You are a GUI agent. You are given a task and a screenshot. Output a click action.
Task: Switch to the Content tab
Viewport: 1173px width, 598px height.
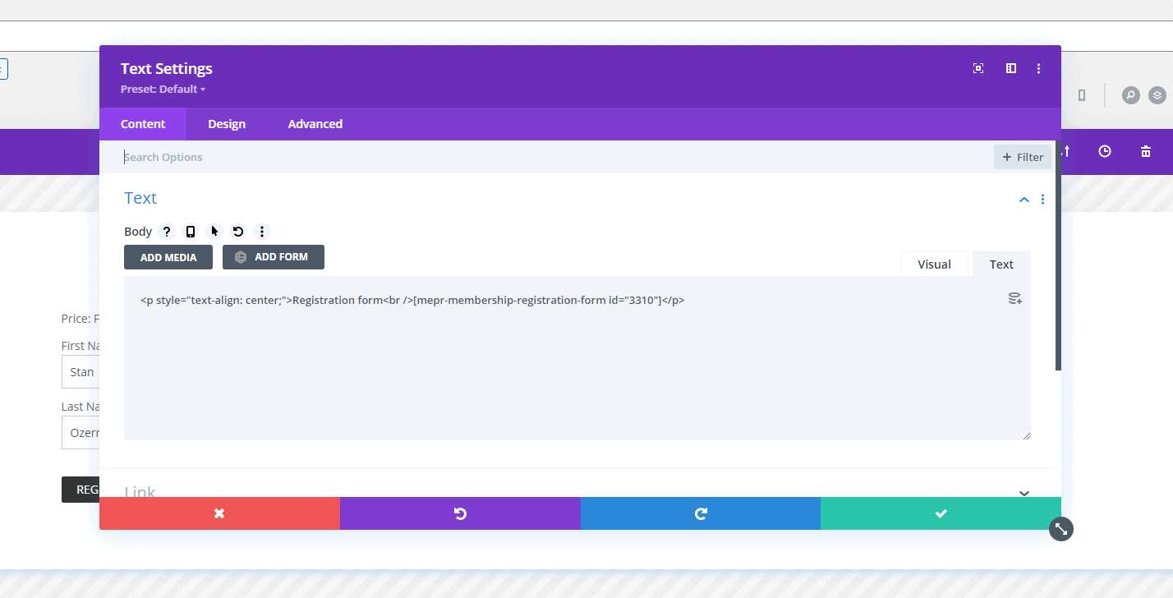coord(143,124)
